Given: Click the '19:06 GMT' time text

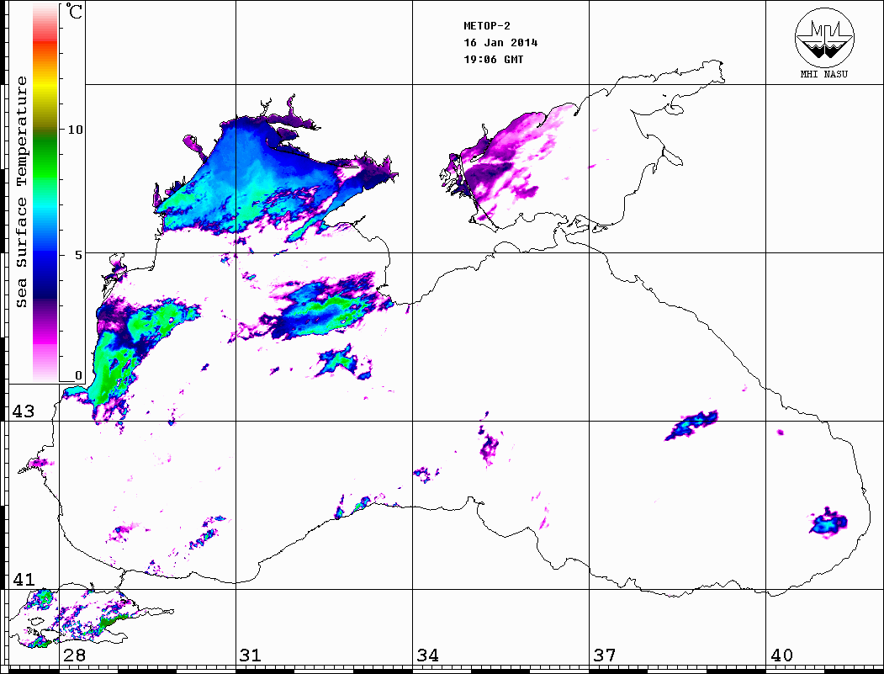Looking at the screenshot, I should [494, 59].
